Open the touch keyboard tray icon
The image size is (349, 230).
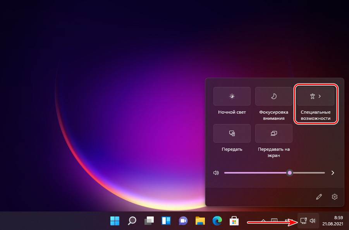click(x=274, y=220)
